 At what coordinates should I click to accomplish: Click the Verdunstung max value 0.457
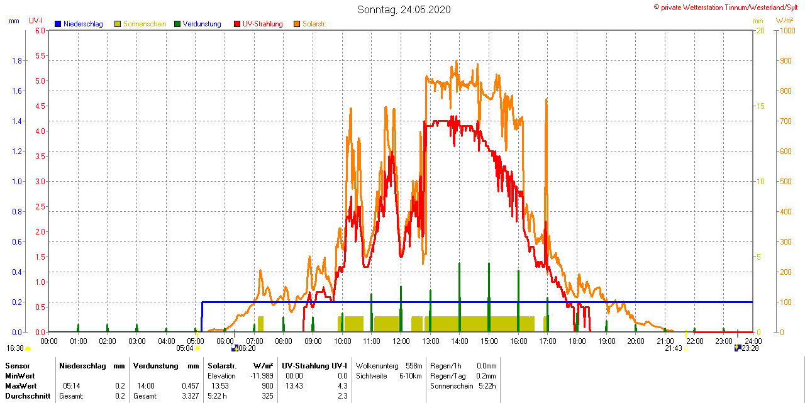(x=189, y=385)
